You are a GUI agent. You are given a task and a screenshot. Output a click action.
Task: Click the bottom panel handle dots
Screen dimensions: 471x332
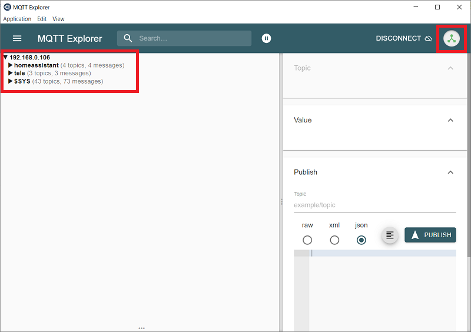coord(141,328)
